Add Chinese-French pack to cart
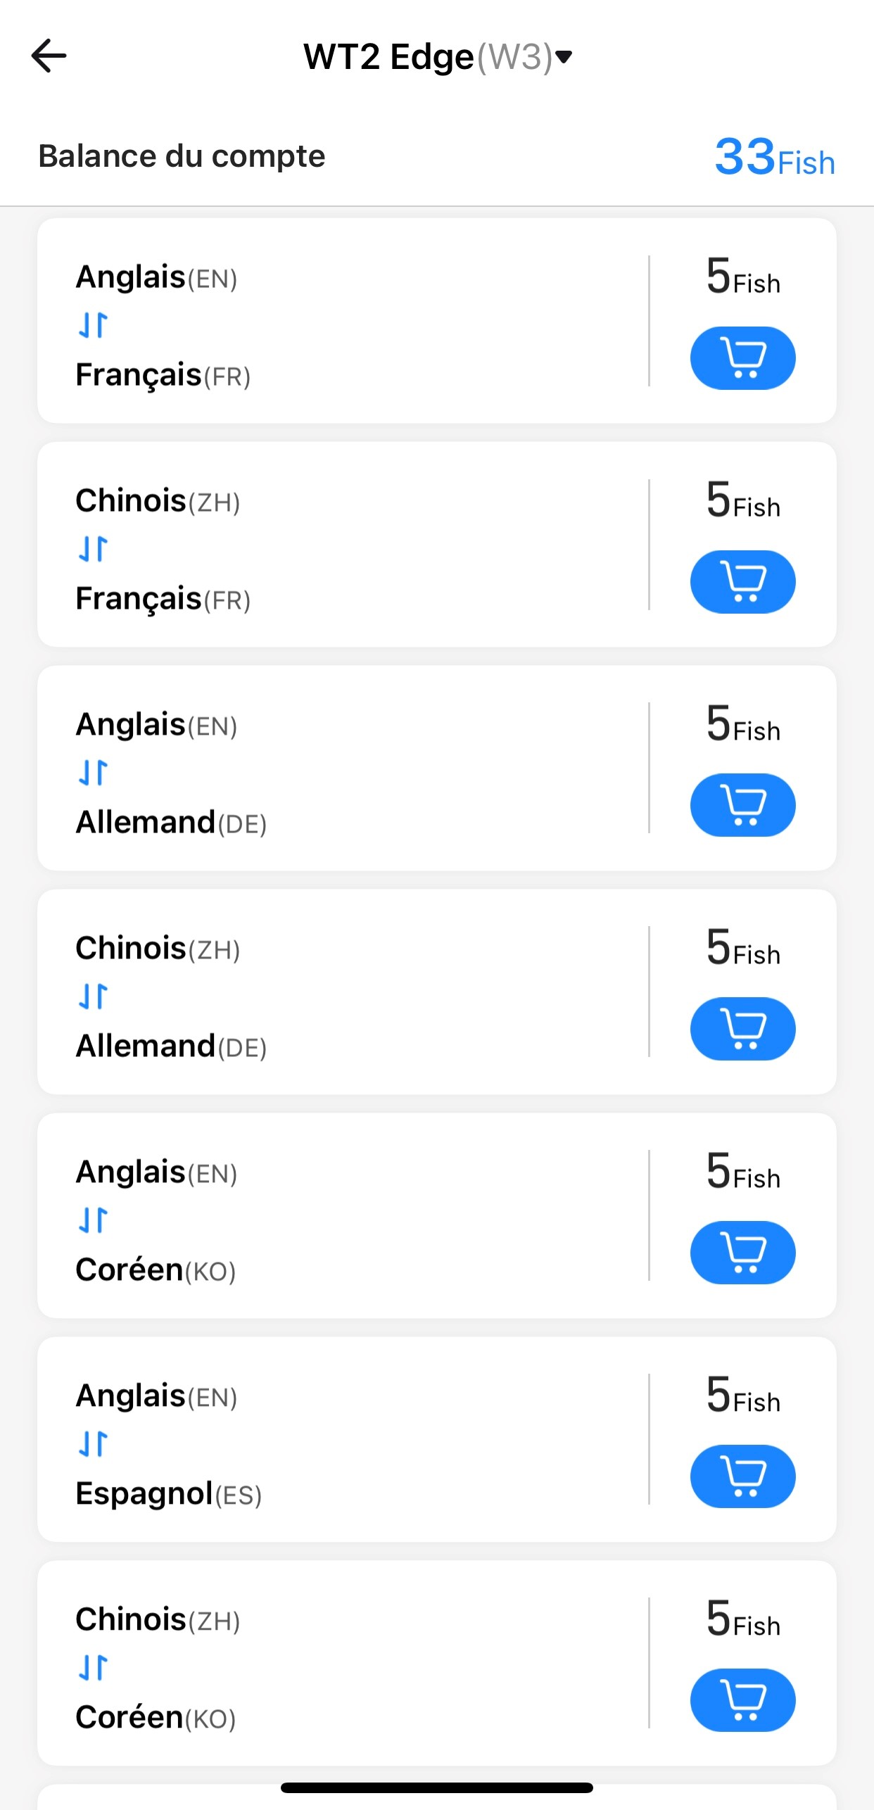The width and height of the screenshot is (874, 1810). click(742, 582)
